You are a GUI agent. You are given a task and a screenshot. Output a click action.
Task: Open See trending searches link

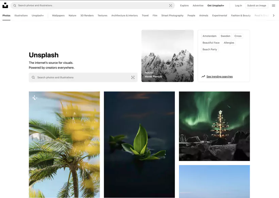(x=219, y=76)
